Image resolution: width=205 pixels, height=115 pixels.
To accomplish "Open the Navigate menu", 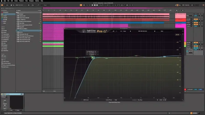I will point(31,1).
